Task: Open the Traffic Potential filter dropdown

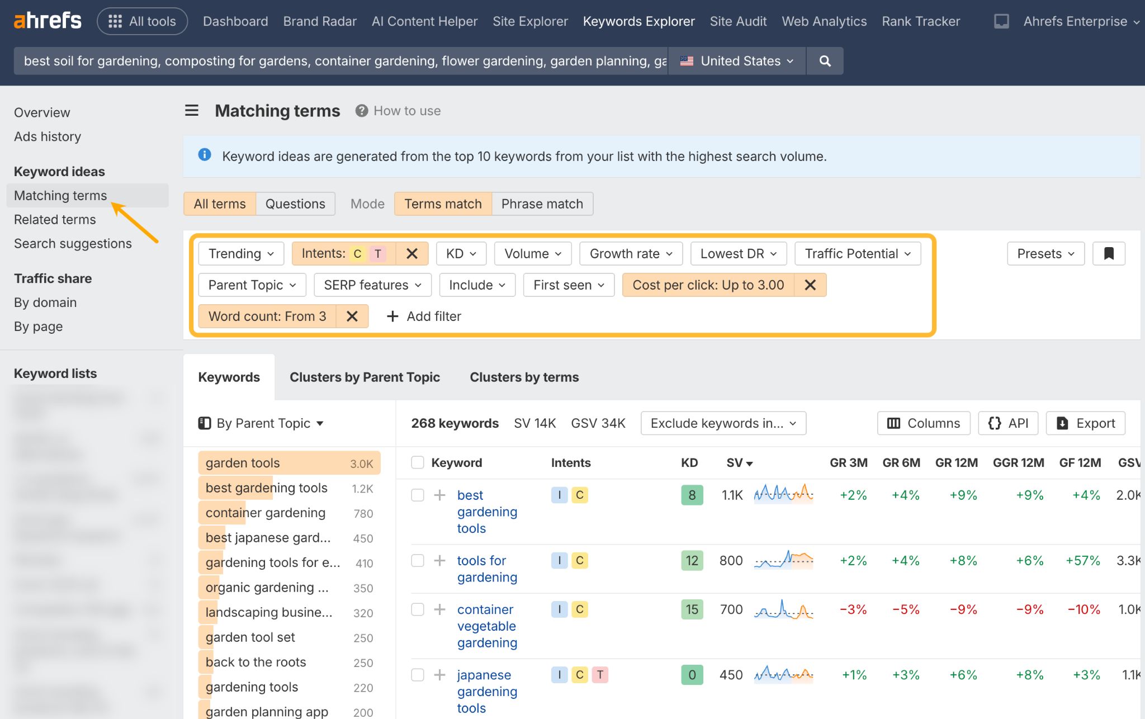Action: [857, 253]
